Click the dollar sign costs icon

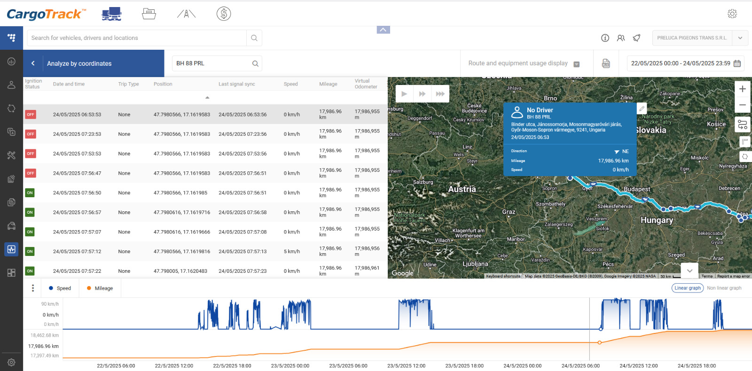[224, 14]
